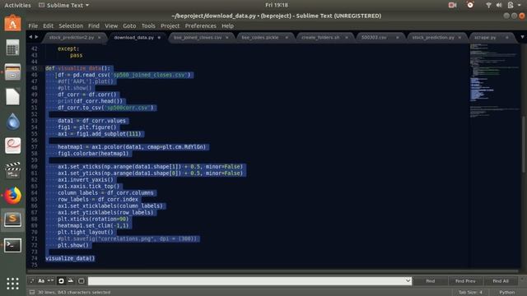Click the volume speaker tray icon
This screenshot has width=527, height=296.
499,5
